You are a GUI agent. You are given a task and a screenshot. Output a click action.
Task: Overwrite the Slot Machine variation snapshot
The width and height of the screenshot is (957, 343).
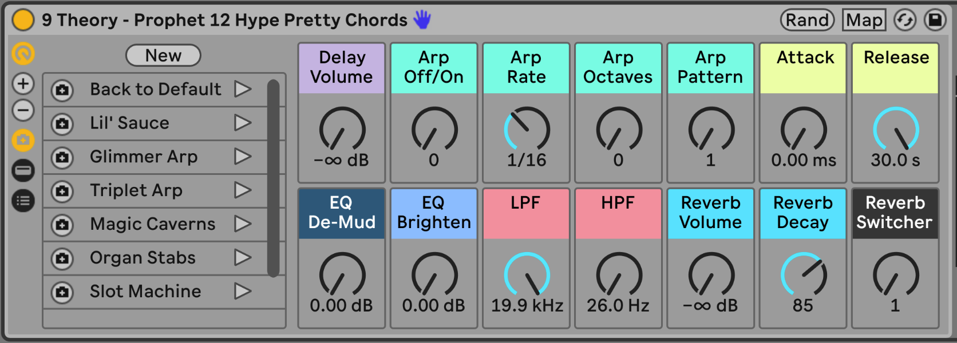tap(62, 292)
